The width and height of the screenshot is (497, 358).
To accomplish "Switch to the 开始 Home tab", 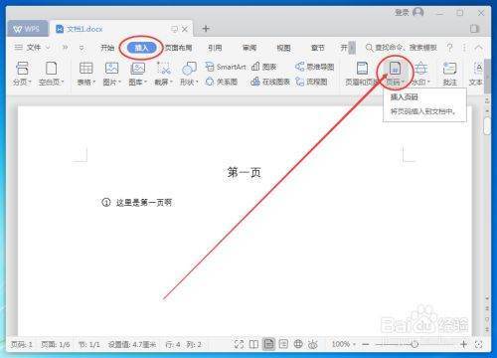I will (107, 48).
